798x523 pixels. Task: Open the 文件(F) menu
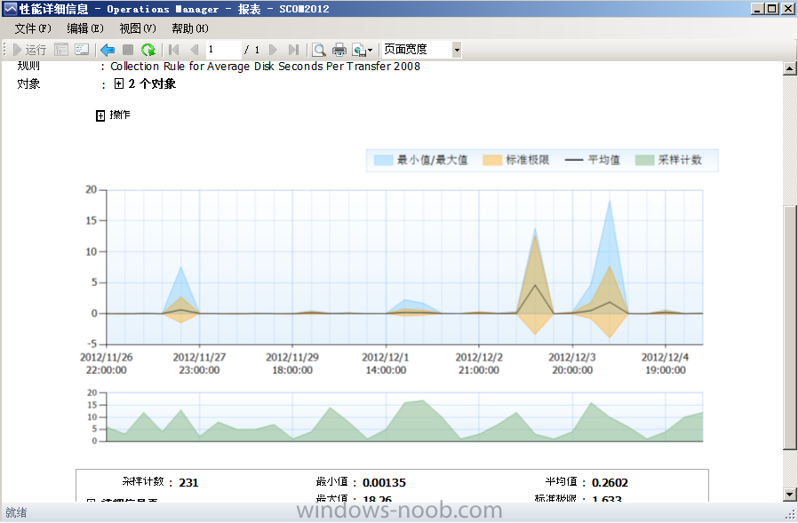[33, 28]
